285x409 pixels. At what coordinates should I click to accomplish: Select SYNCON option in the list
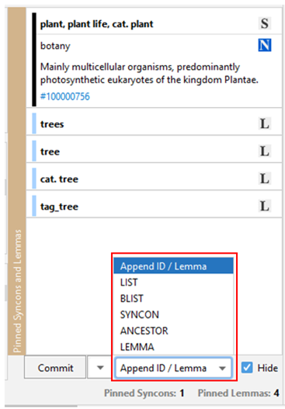pyautogui.click(x=173, y=314)
